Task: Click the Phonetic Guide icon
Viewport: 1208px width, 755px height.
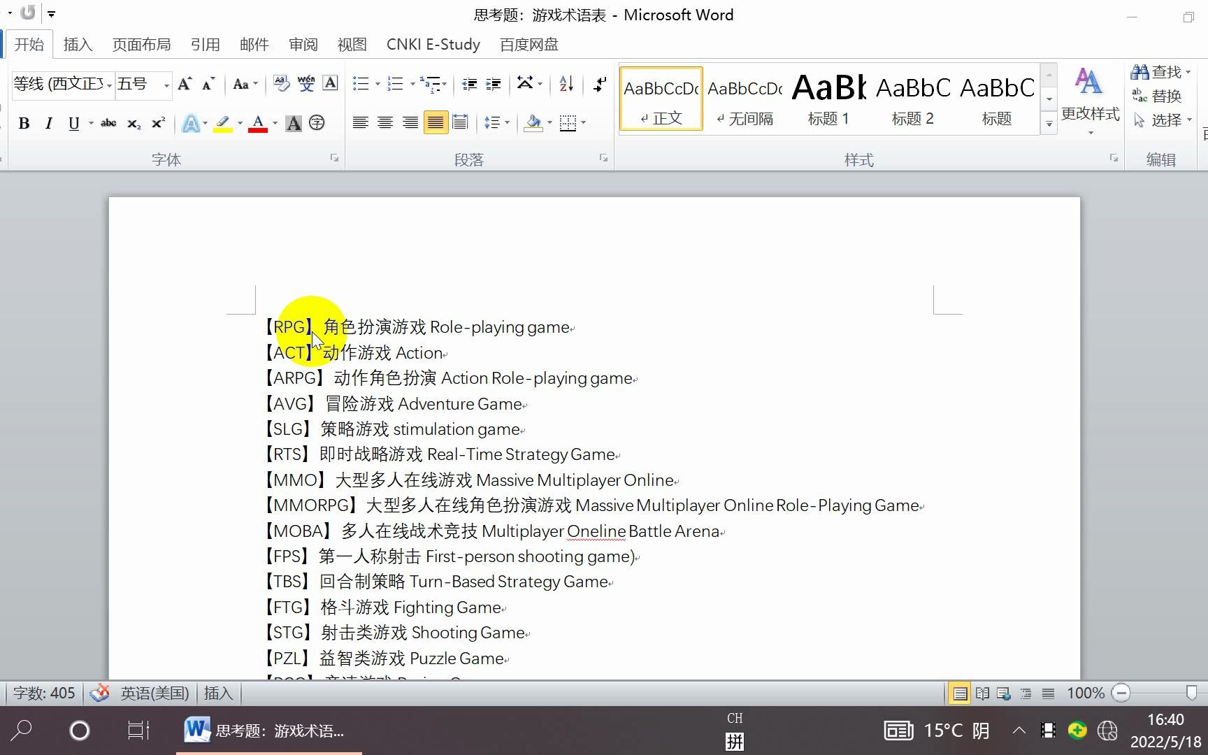Action: pyautogui.click(x=306, y=84)
